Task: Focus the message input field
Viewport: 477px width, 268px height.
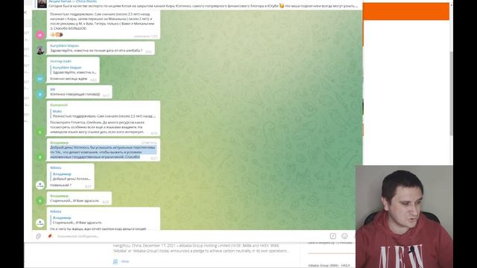Action: point(192,236)
